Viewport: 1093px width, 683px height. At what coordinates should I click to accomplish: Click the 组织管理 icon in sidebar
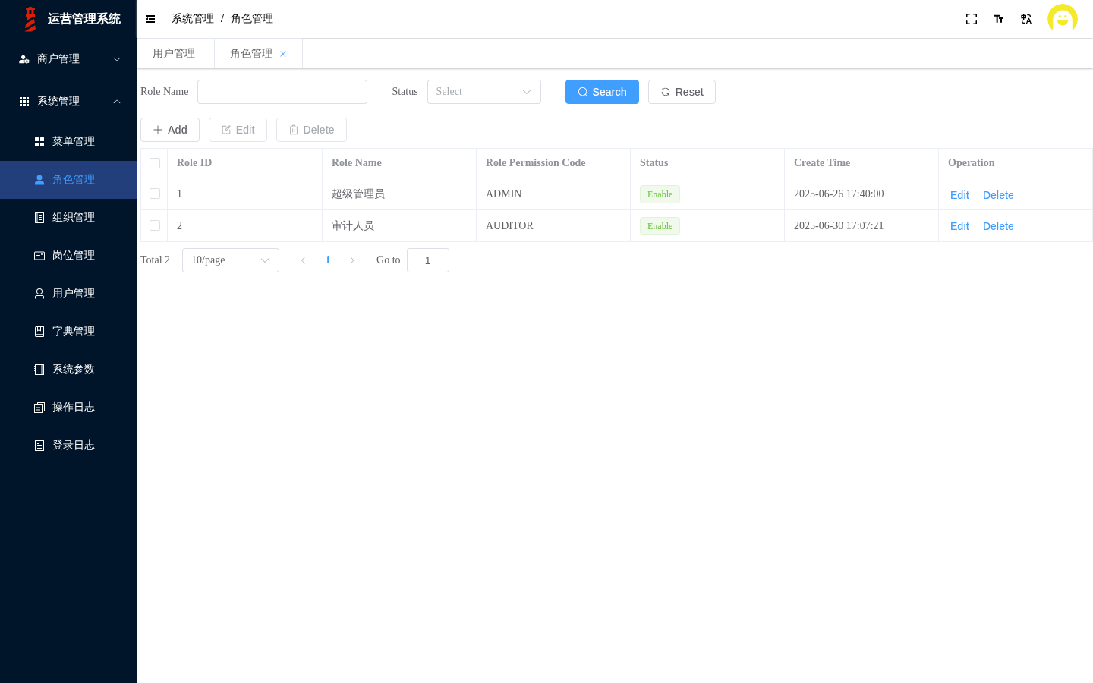coord(39,218)
